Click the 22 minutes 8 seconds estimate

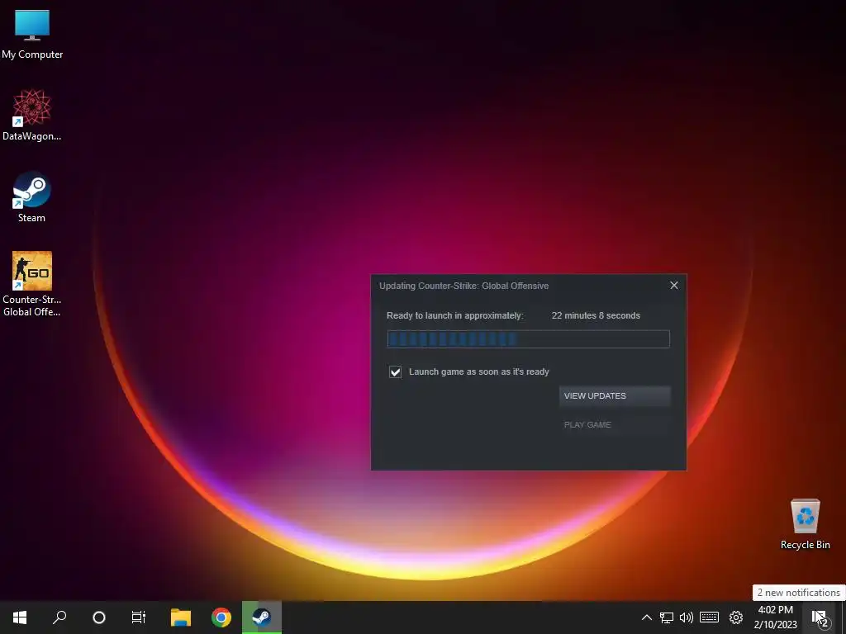pyautogui.click(x=596, y=315)
